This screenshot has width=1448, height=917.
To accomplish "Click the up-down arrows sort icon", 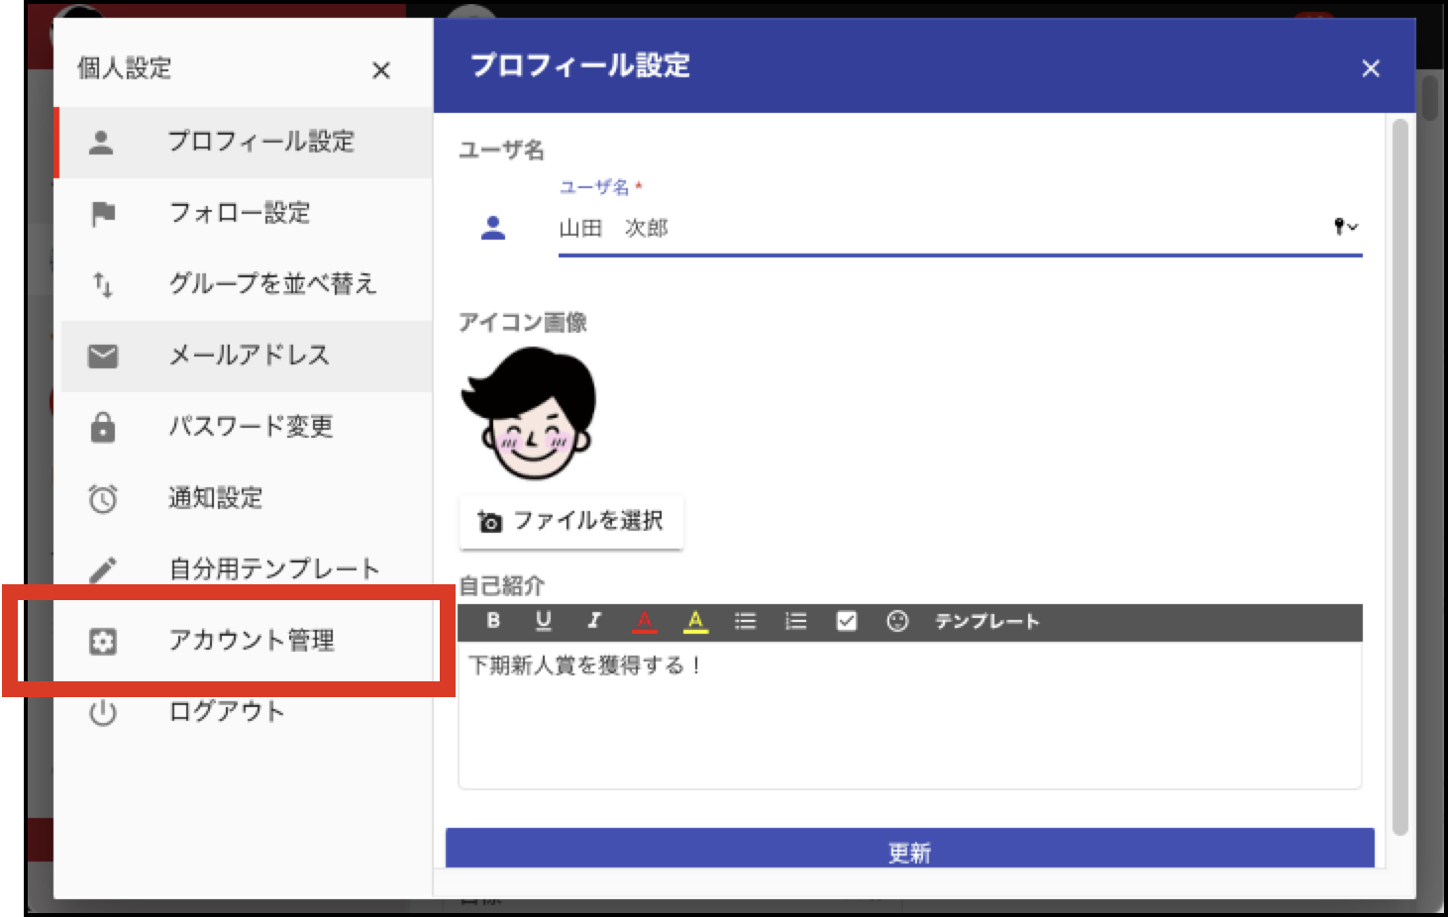I will tap(103, 285).
